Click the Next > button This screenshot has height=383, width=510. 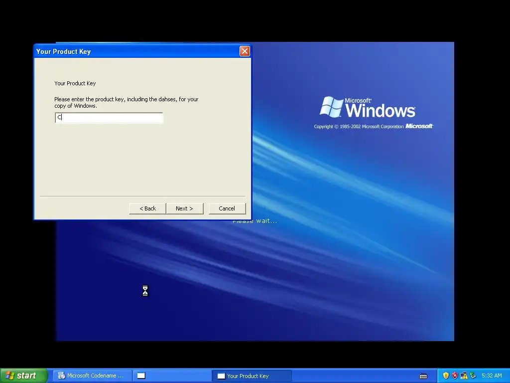point(184,208)
